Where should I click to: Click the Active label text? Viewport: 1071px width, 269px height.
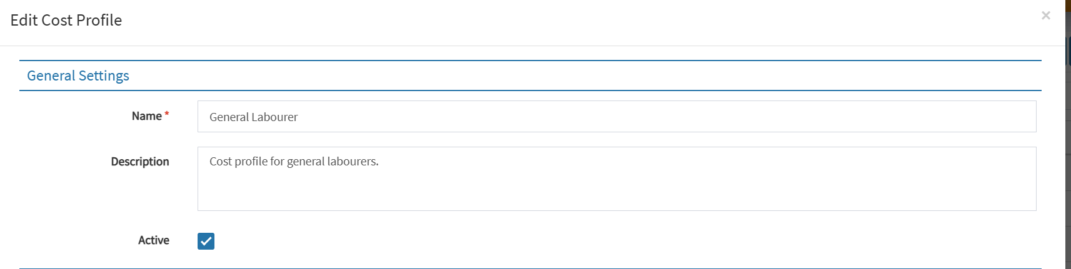tap(153, 240)
